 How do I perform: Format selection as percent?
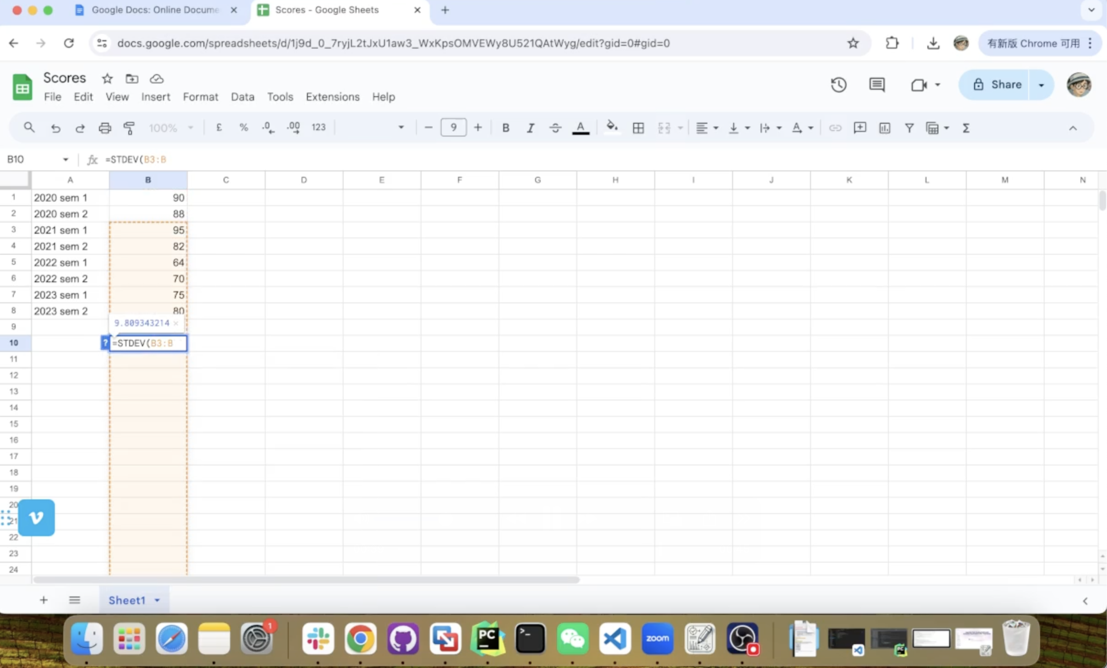point(244,128)
